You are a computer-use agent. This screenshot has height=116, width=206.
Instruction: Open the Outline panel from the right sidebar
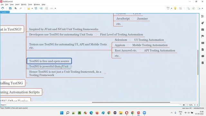(x=203, y=16)
